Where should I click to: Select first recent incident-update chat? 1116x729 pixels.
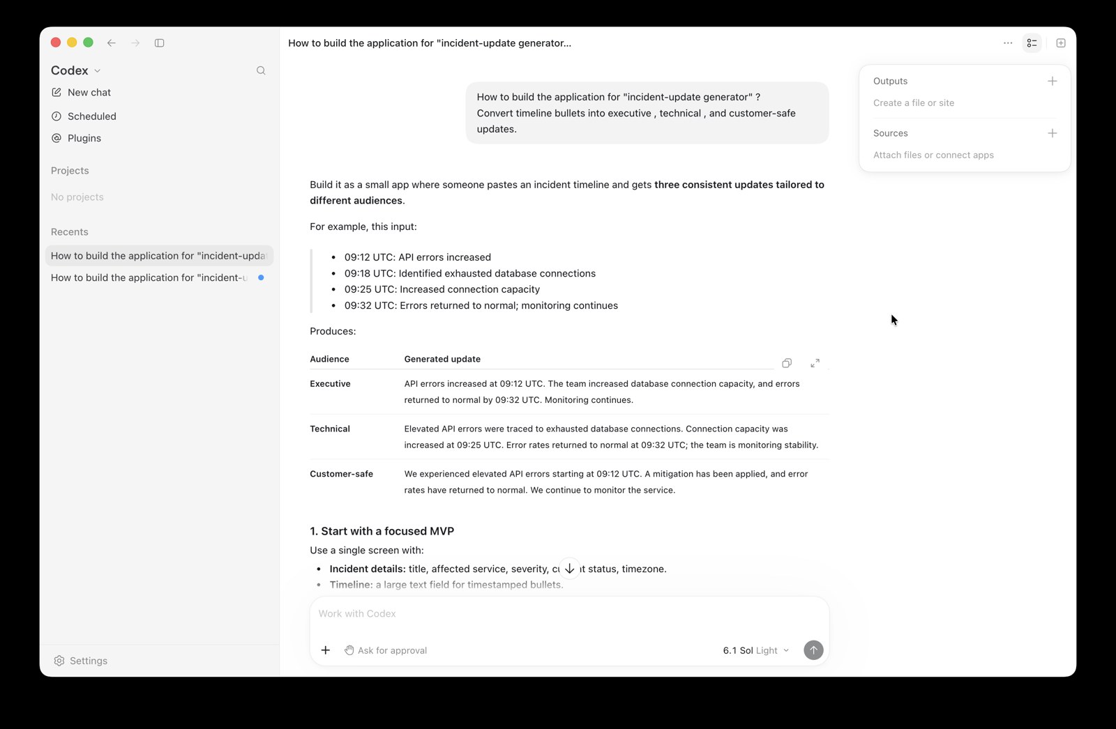pos(159,256)
